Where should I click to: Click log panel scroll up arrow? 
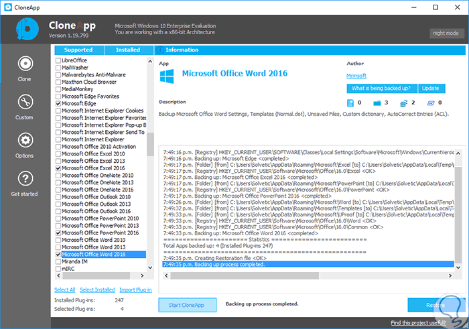pos(458,153)
